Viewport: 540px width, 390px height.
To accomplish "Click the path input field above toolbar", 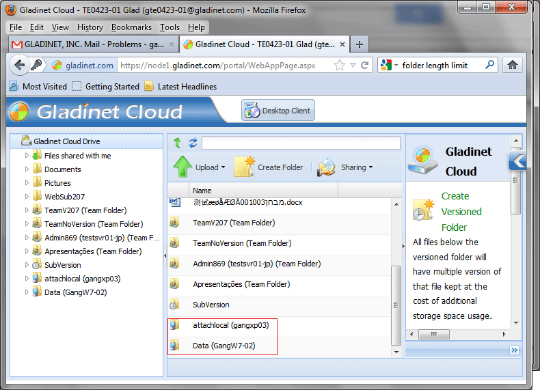I will 301,143.
